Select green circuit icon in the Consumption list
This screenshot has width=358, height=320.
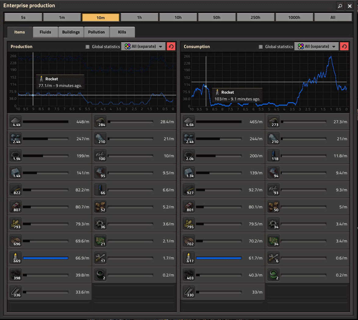(274, 241)
